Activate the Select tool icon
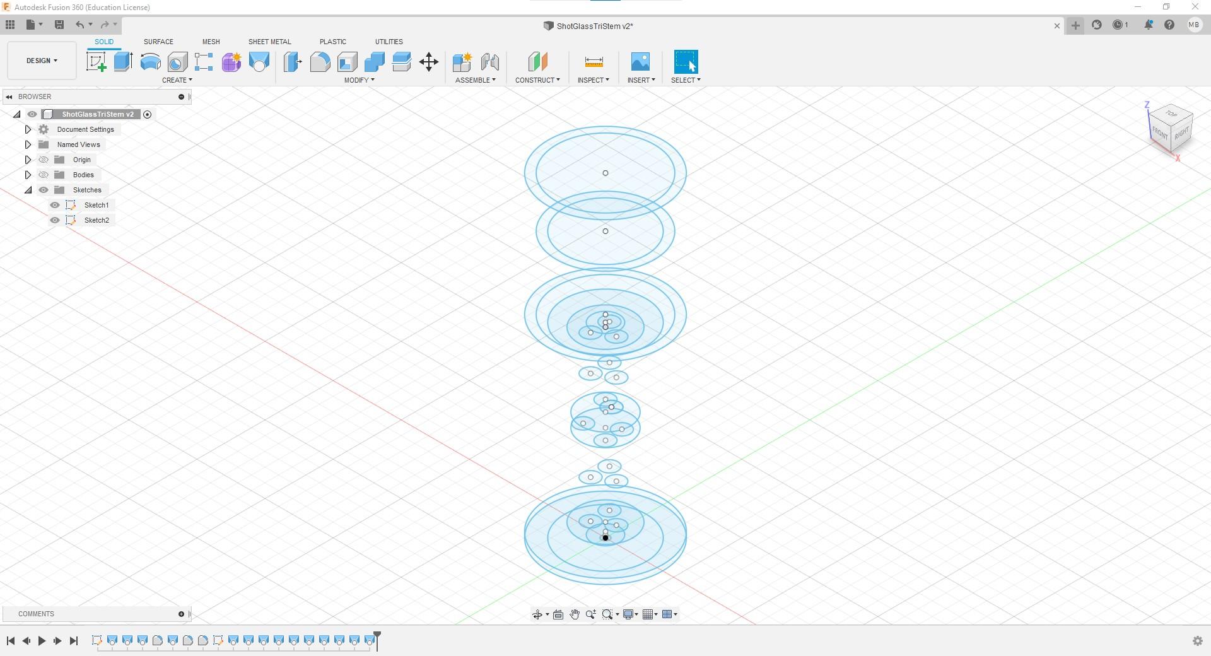This screenshot has height=656, width=1211. tap(686, 62)
